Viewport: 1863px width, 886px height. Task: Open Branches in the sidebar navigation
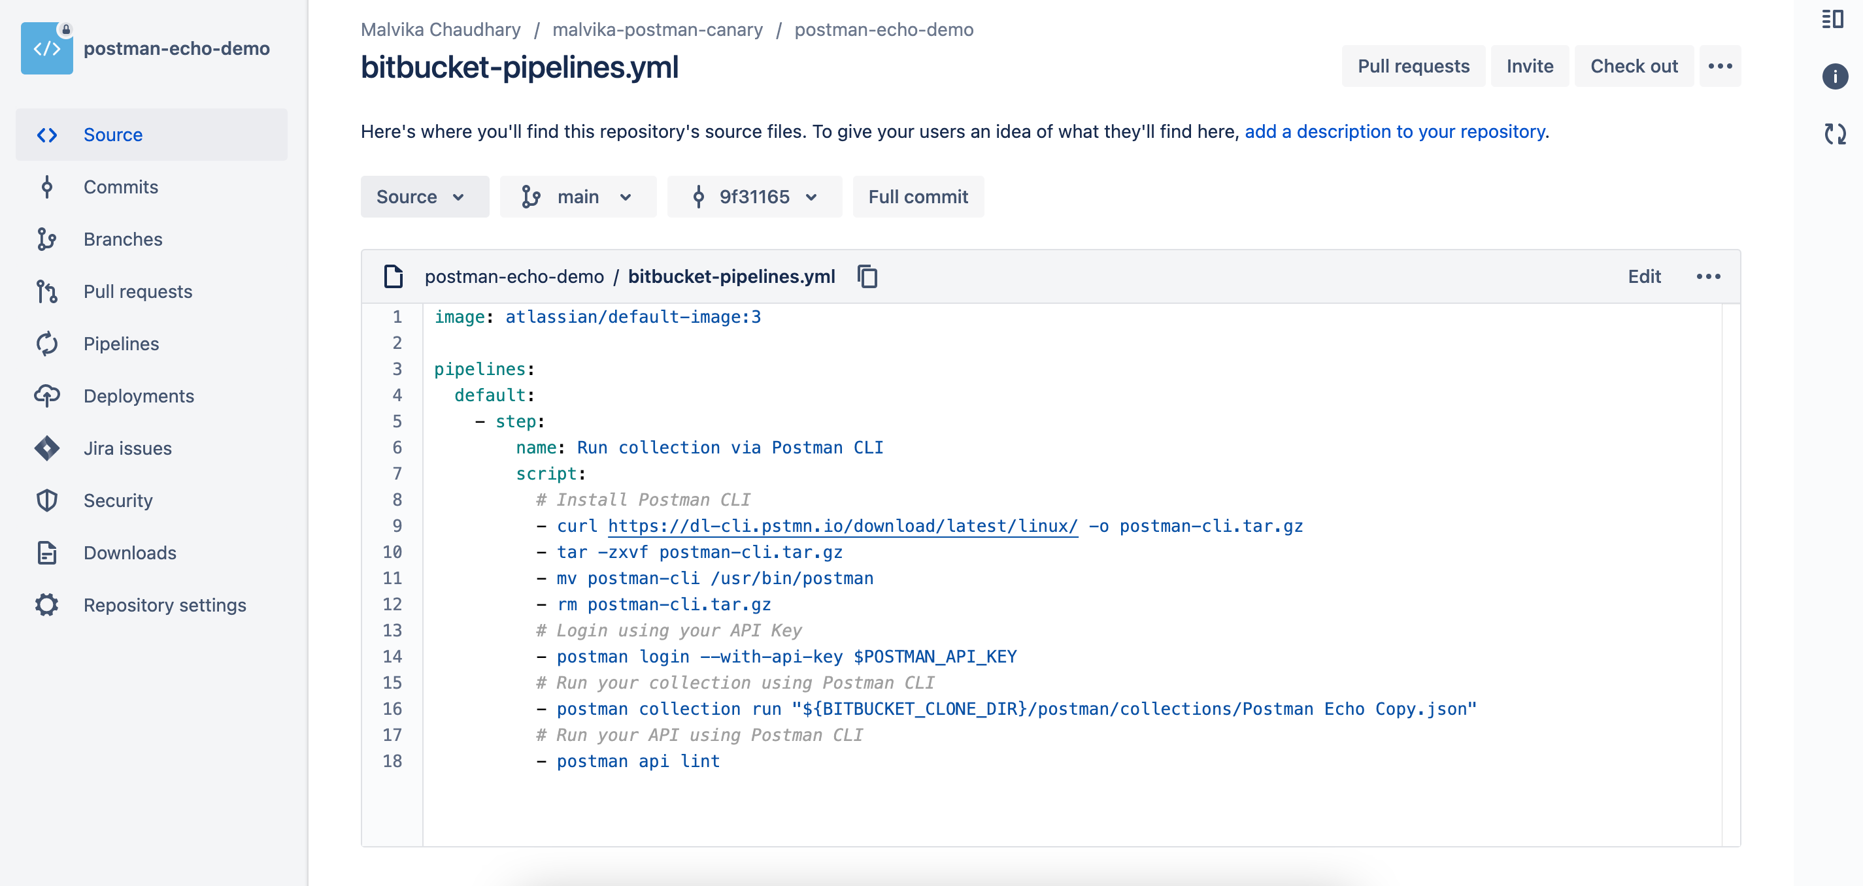click(x=152, y=239)
